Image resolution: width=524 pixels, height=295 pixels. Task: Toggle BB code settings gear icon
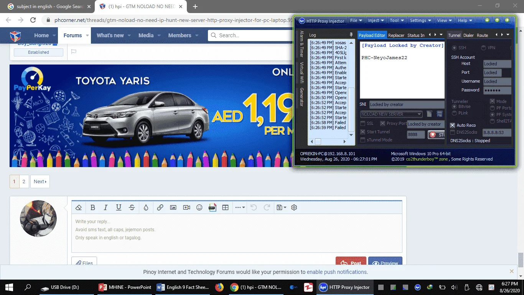(x=294, y=207)
